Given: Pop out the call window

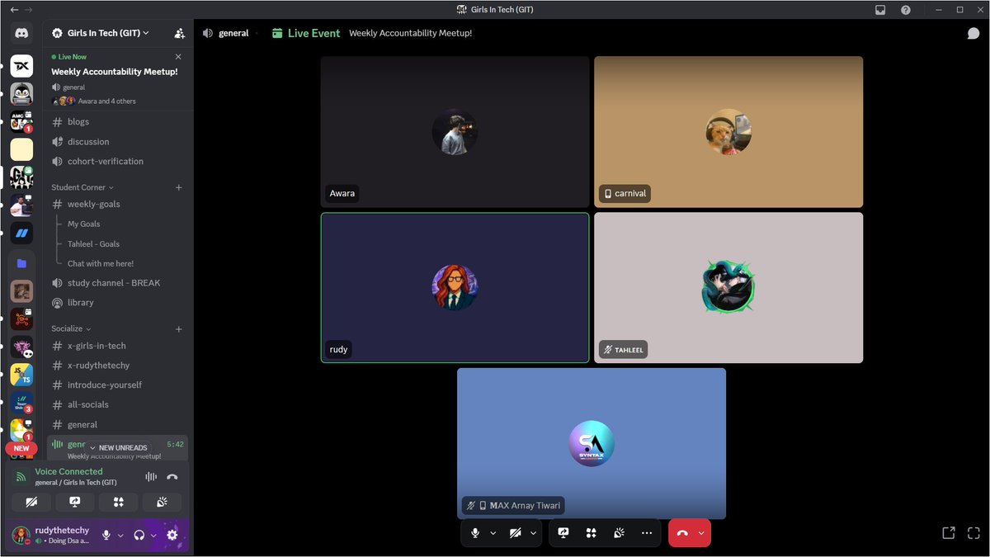Looking at the screenshot, I should point(949,533).
